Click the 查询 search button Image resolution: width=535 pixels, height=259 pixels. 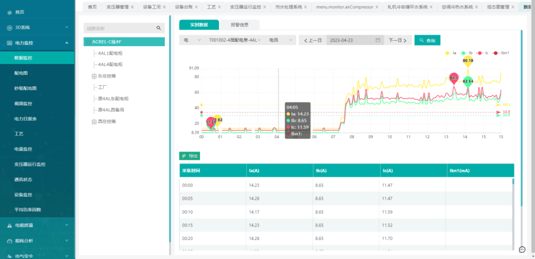[x=427, y=40]
